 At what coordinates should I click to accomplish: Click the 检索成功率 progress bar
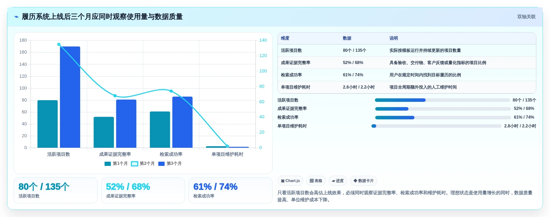(443, 118)
